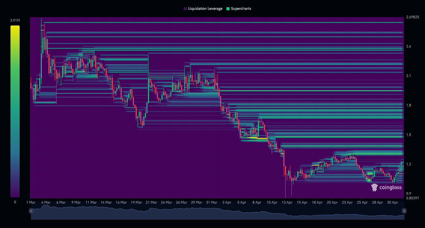The height and width of the screenshot is (228, 425).
Task: Click the 8 Apr date label
Action: pyautogui.click(x=257, y=203)
